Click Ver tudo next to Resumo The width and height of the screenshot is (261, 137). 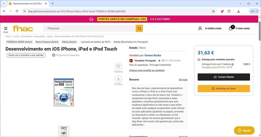click(183, 80)
